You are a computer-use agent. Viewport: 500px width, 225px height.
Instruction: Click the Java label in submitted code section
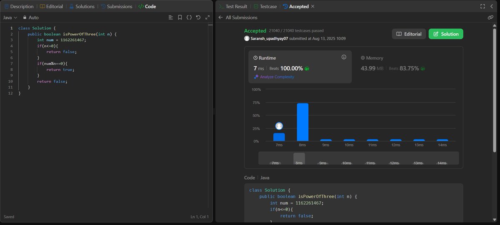tap(265, 177)
